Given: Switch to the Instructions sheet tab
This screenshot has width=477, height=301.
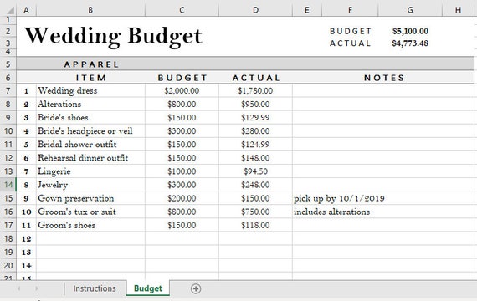Looking at the screenshot, I should pos(95,288).
